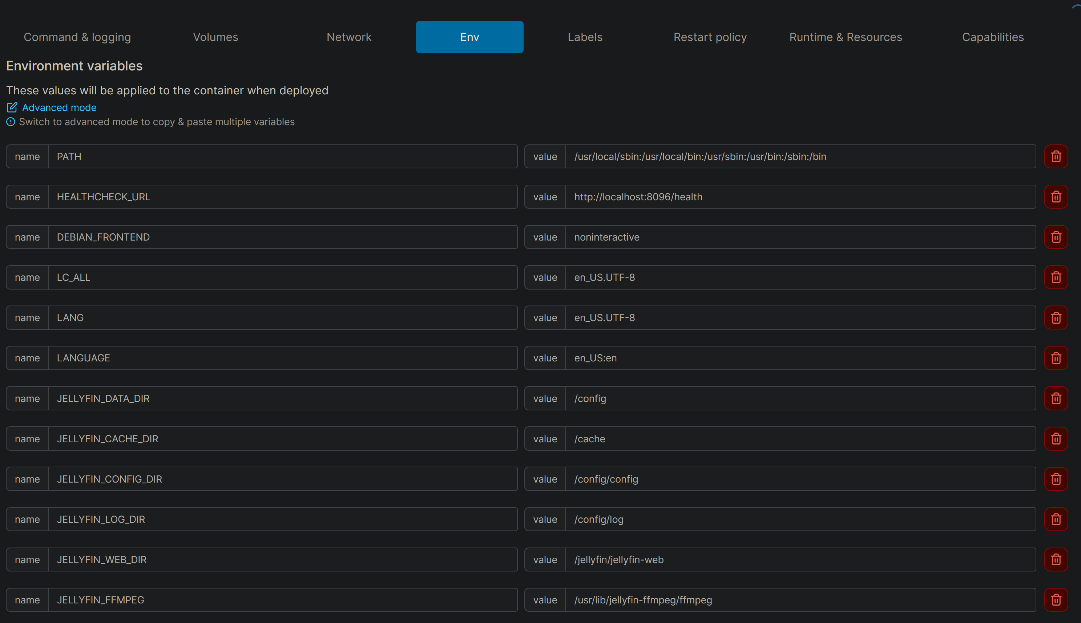
Task: Go to the Restart policy tab
Action: tap(710, 37)
